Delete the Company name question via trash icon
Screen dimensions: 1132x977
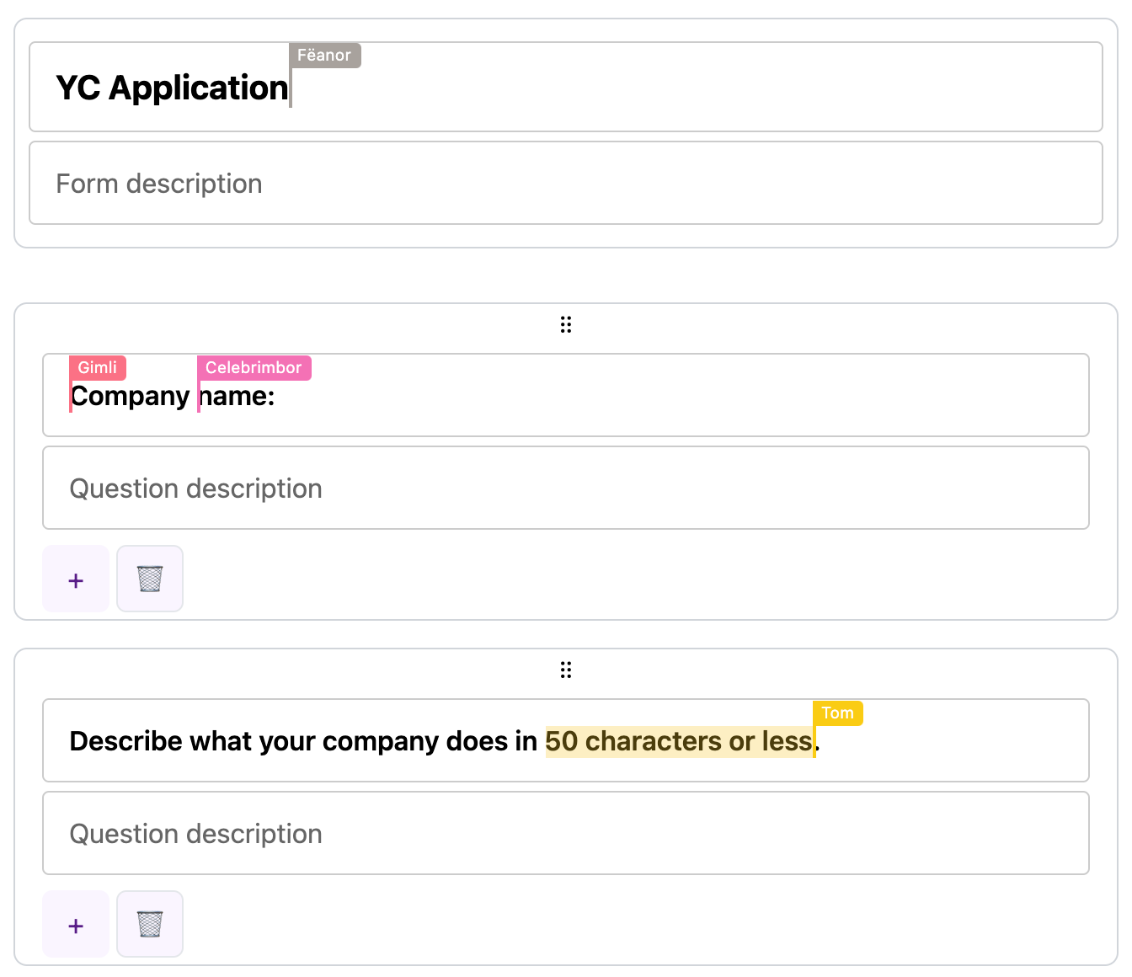pos(150,579)
